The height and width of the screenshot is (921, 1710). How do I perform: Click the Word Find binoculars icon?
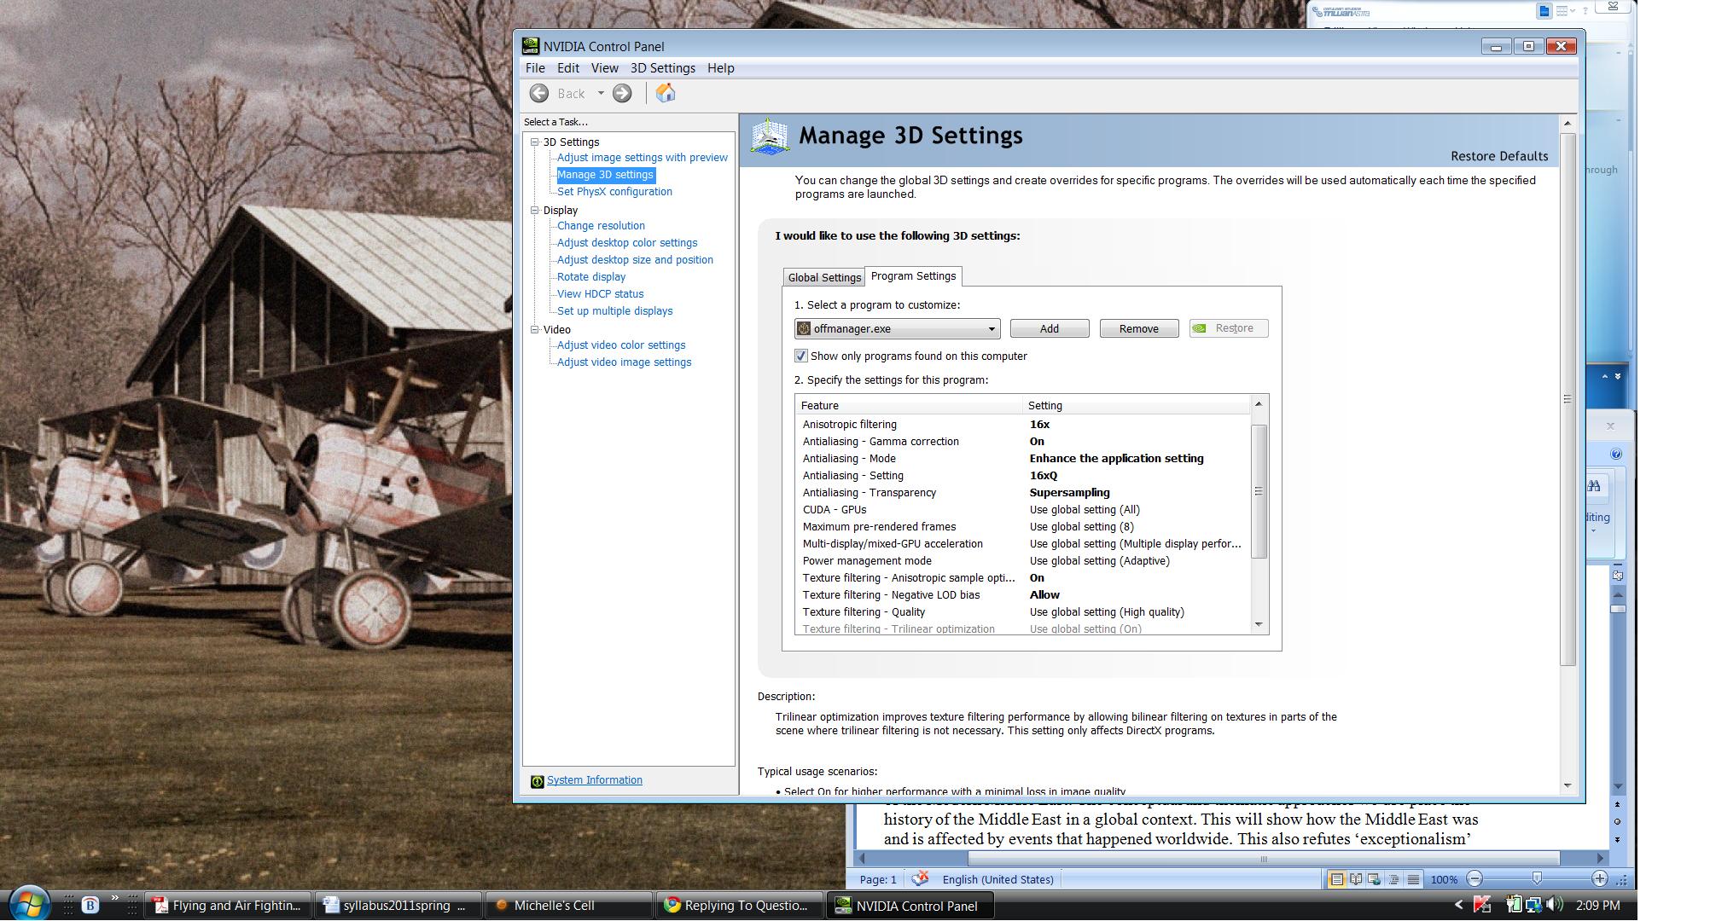[x=1594, y=486]
